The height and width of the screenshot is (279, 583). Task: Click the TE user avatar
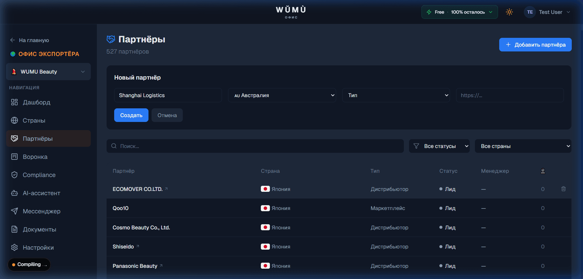530,12
